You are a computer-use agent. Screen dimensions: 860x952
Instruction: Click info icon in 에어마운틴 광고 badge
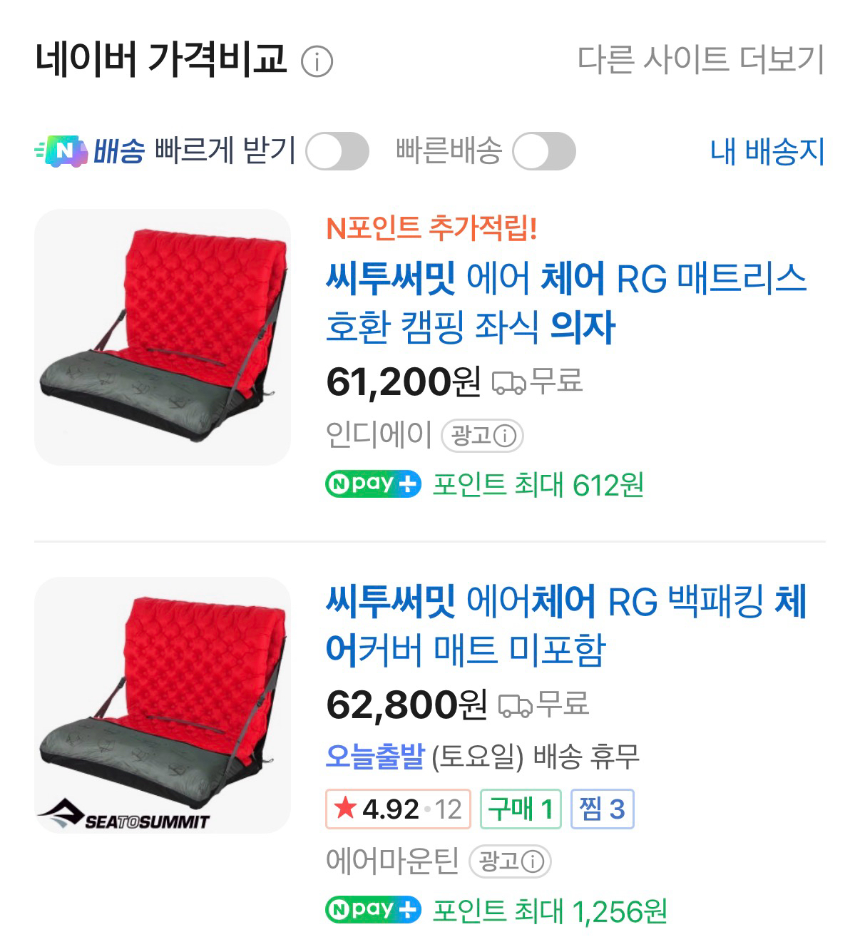click(x=532, y=861)
